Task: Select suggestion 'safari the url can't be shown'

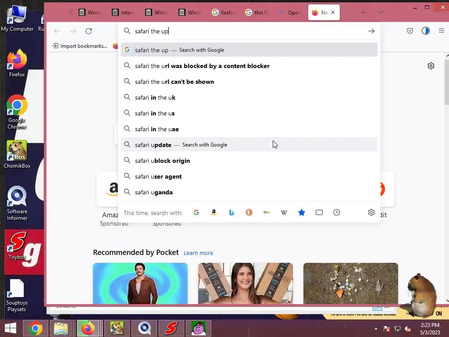Action: pyautogui.click(x=249, y=82)
